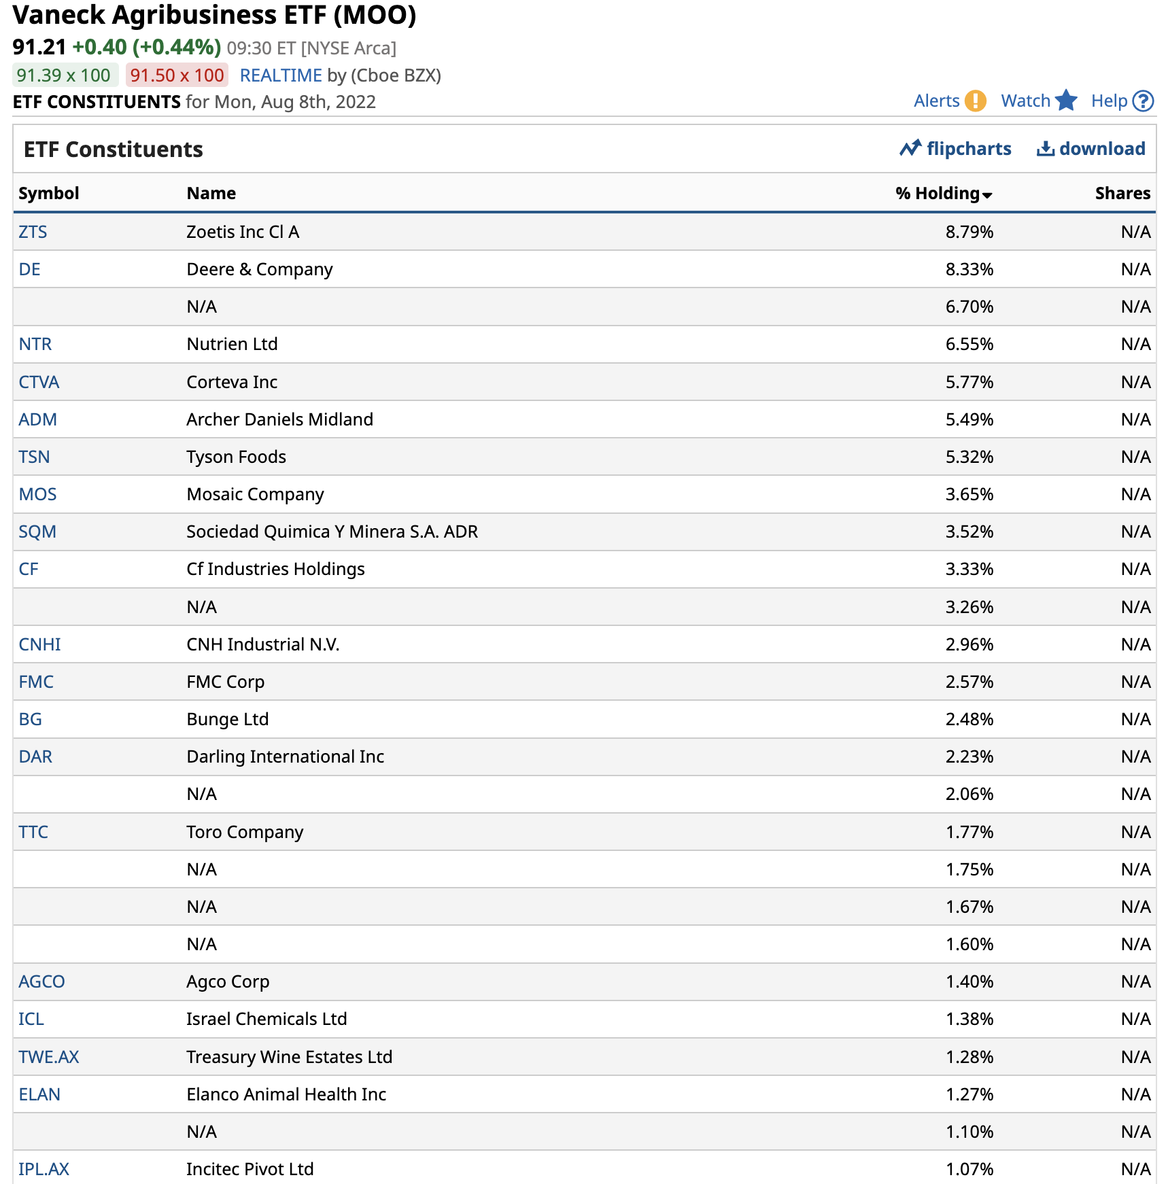
Task: Select the Agco Corp name cell
Action: (x=228, y=981)
